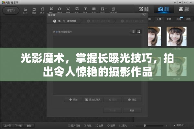
Task: Click the zoom out minus button
Action: pos(133,126)
